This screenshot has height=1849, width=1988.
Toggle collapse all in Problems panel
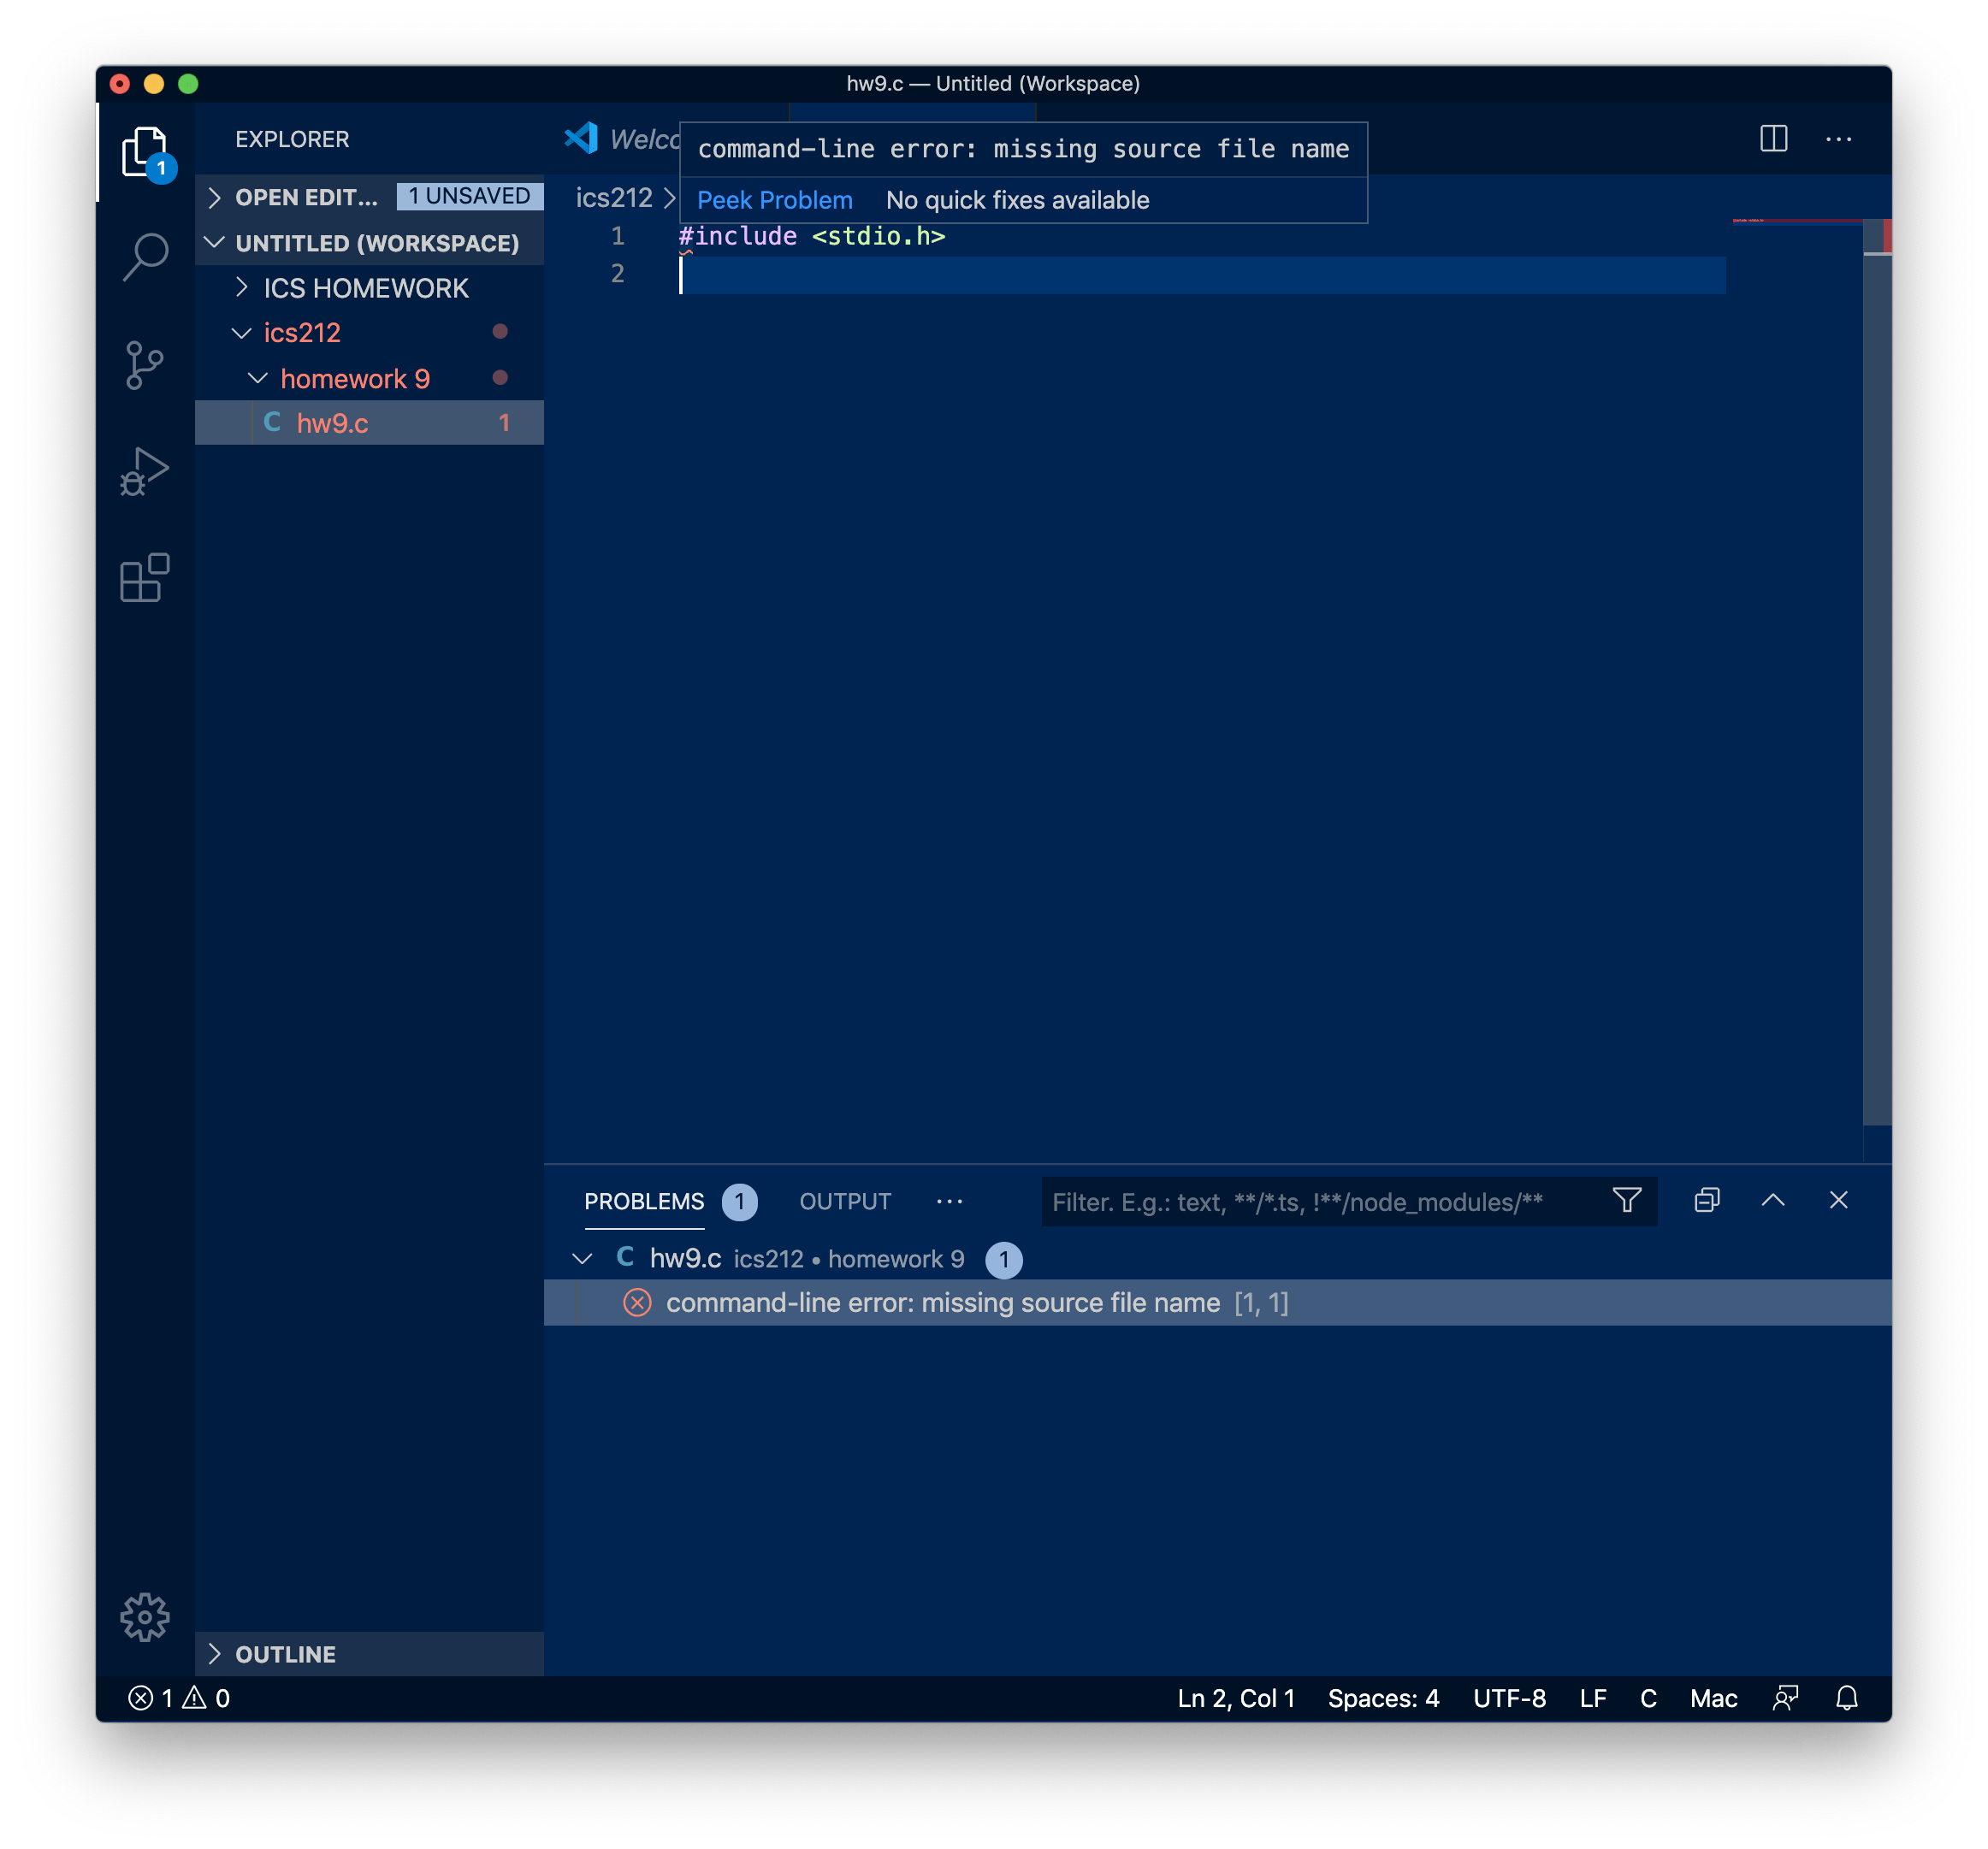pos(1707,1201)
